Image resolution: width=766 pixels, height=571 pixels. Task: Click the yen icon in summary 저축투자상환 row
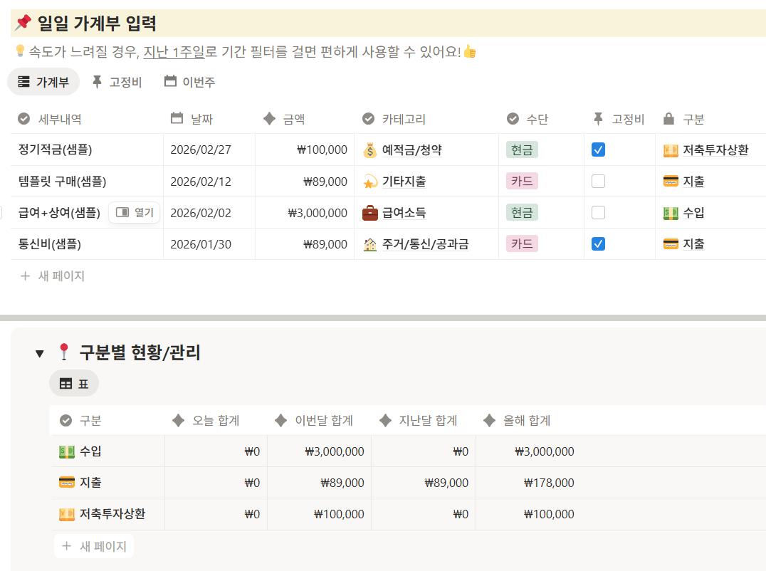click(x=67, y=514)
